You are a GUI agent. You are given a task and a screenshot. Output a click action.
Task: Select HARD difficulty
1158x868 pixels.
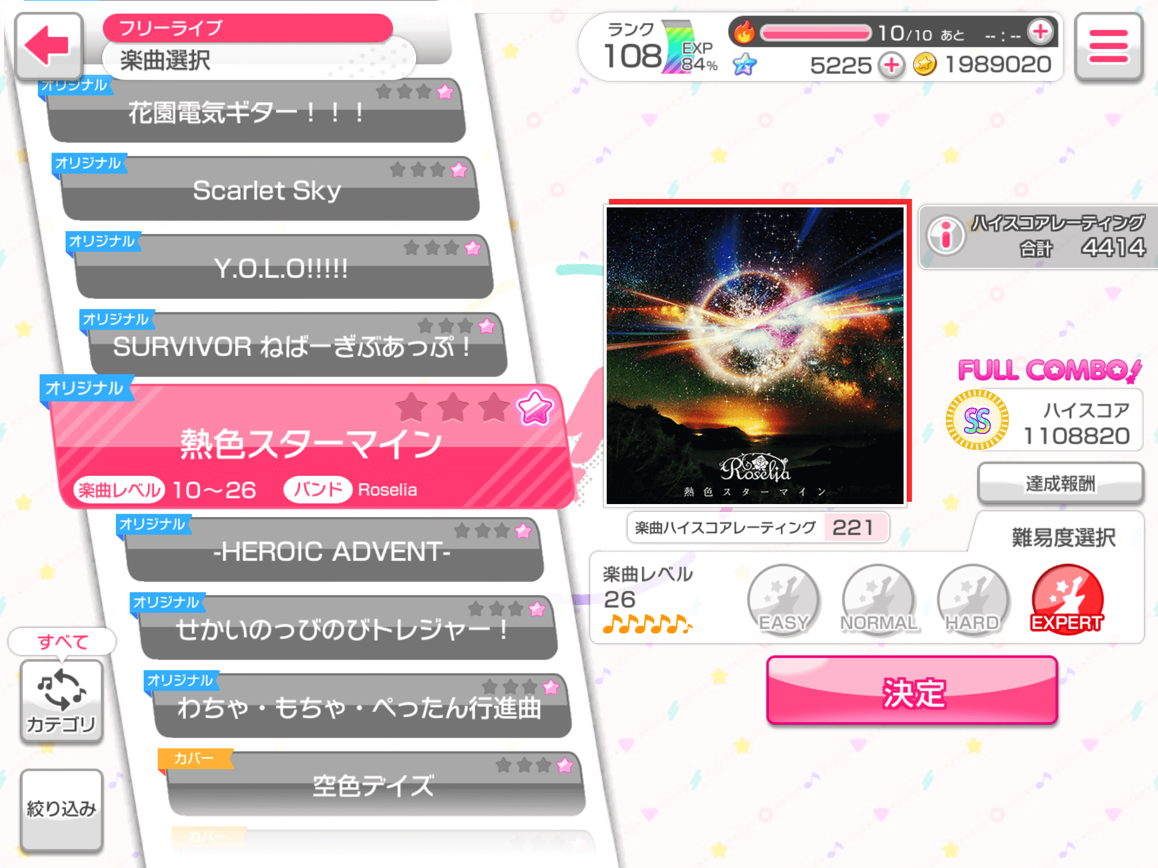pos(973,600)
